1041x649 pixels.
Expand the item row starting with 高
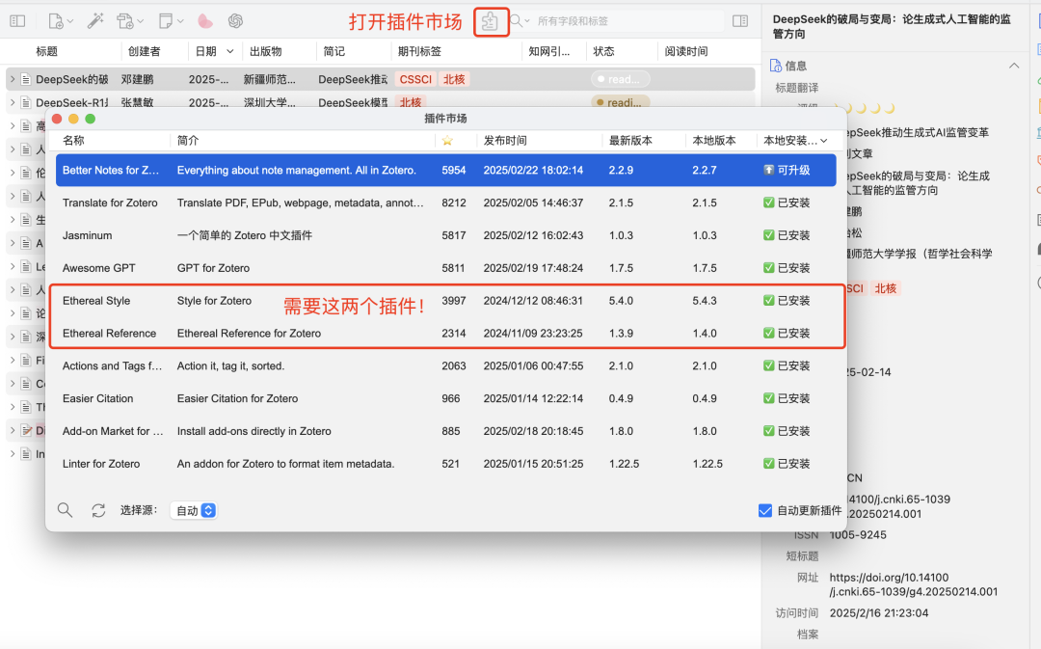[x=12, y=125]
